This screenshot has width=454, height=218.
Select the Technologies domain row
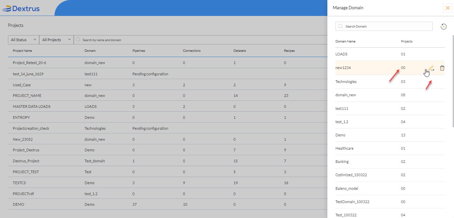coord(390,82)
